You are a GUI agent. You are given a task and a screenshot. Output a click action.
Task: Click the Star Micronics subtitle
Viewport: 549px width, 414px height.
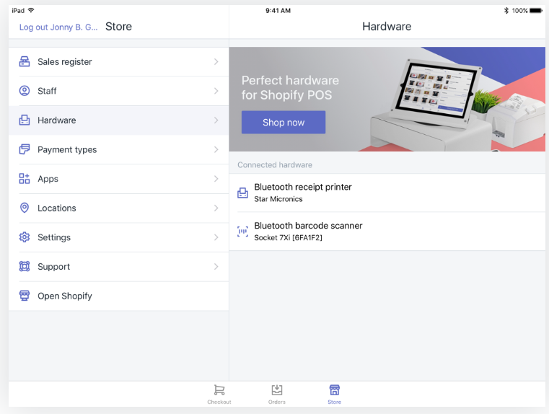[278, 199]
